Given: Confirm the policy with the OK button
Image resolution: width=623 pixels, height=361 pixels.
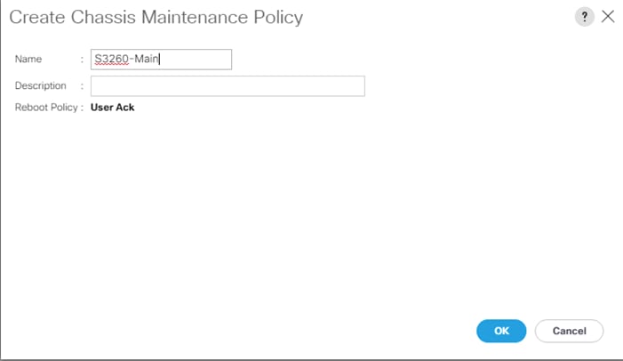Looking at the screenshot, I should 501,331.
